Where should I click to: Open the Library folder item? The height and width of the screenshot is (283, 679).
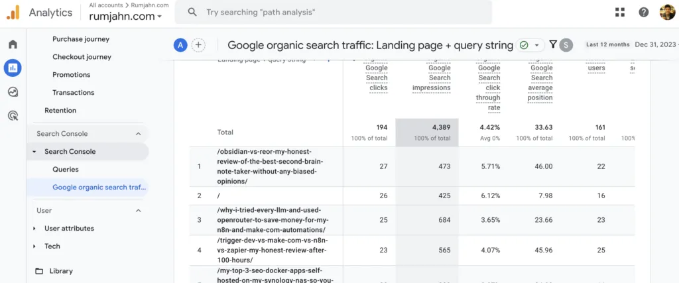[61, 270]
